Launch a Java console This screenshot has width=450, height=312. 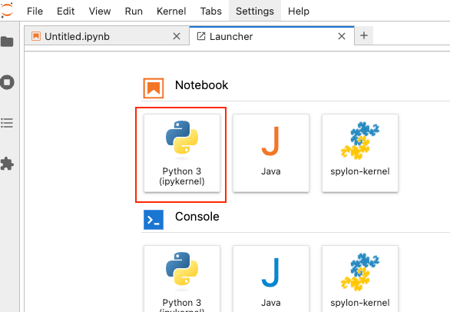tap(271, 279)
